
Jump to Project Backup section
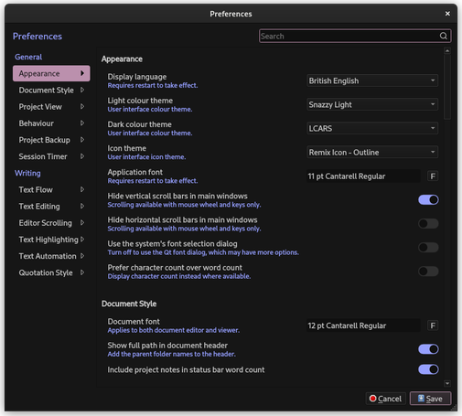(x=51, y=140)
